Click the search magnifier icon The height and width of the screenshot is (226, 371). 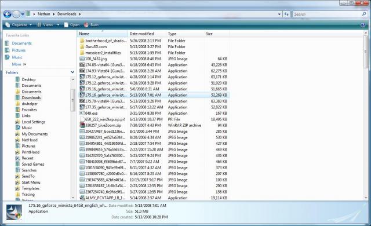tap(364, 14)
